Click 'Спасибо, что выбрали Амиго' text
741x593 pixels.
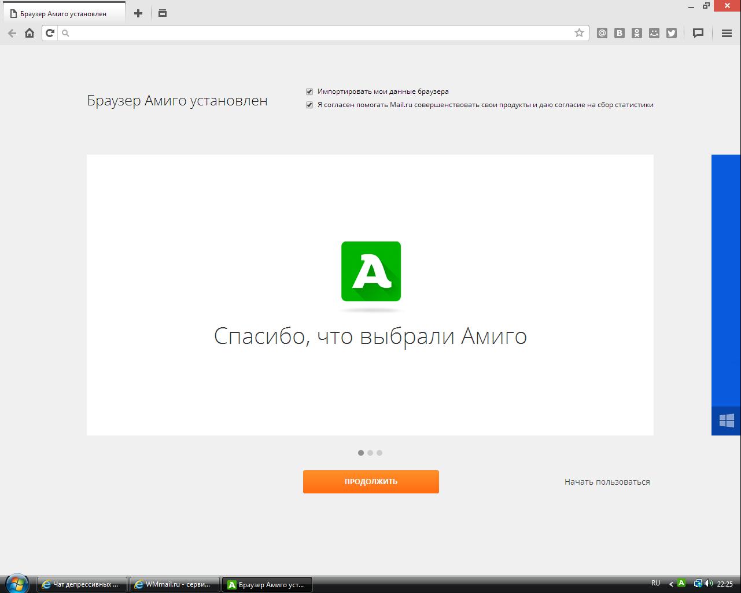(x=370, y=336)
